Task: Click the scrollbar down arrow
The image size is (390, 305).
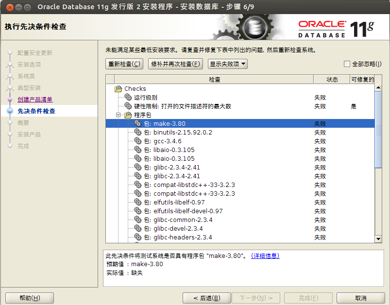Action: tap(378, 239)
